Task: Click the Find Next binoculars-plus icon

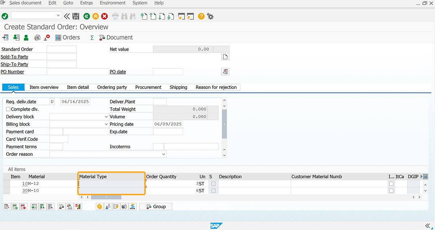Action: pyautogui.click(x=133, y=16)
